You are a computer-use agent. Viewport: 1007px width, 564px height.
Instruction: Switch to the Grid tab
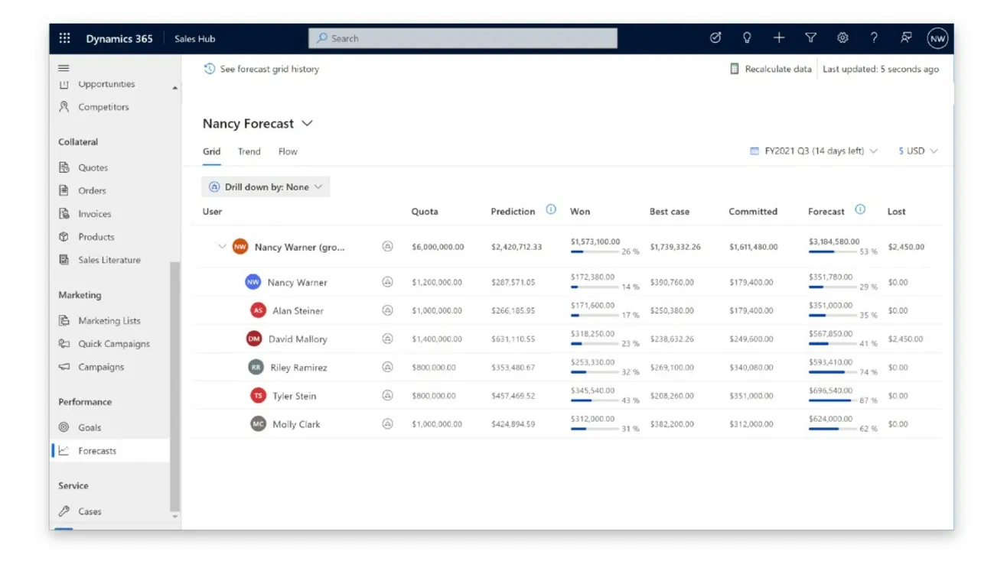(211, 151)
